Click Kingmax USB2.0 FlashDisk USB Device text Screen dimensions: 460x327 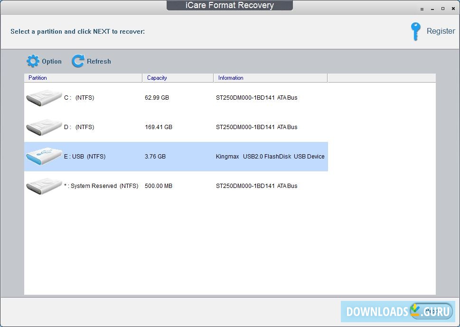coord(270,156)
